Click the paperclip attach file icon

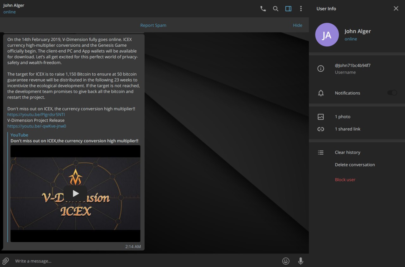click(6, 261)
